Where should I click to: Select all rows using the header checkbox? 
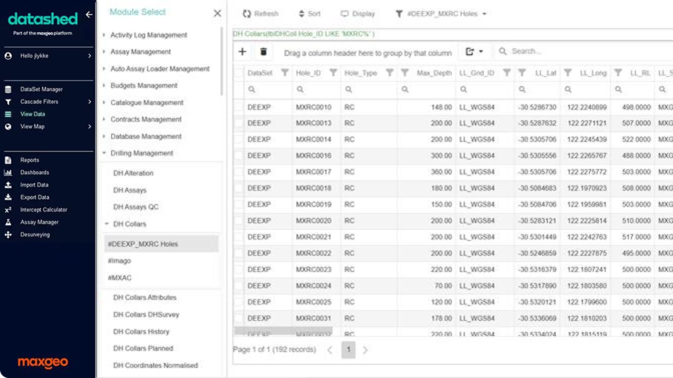tap(240, 73)
